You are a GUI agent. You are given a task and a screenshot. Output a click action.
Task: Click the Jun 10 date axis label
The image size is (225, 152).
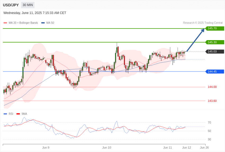[107, 148]
